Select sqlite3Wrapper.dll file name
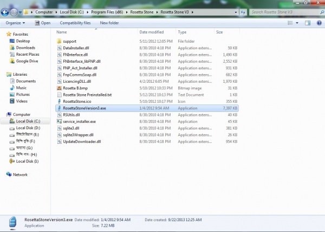This screenshot has height=232, width=325. pos(78,135)
